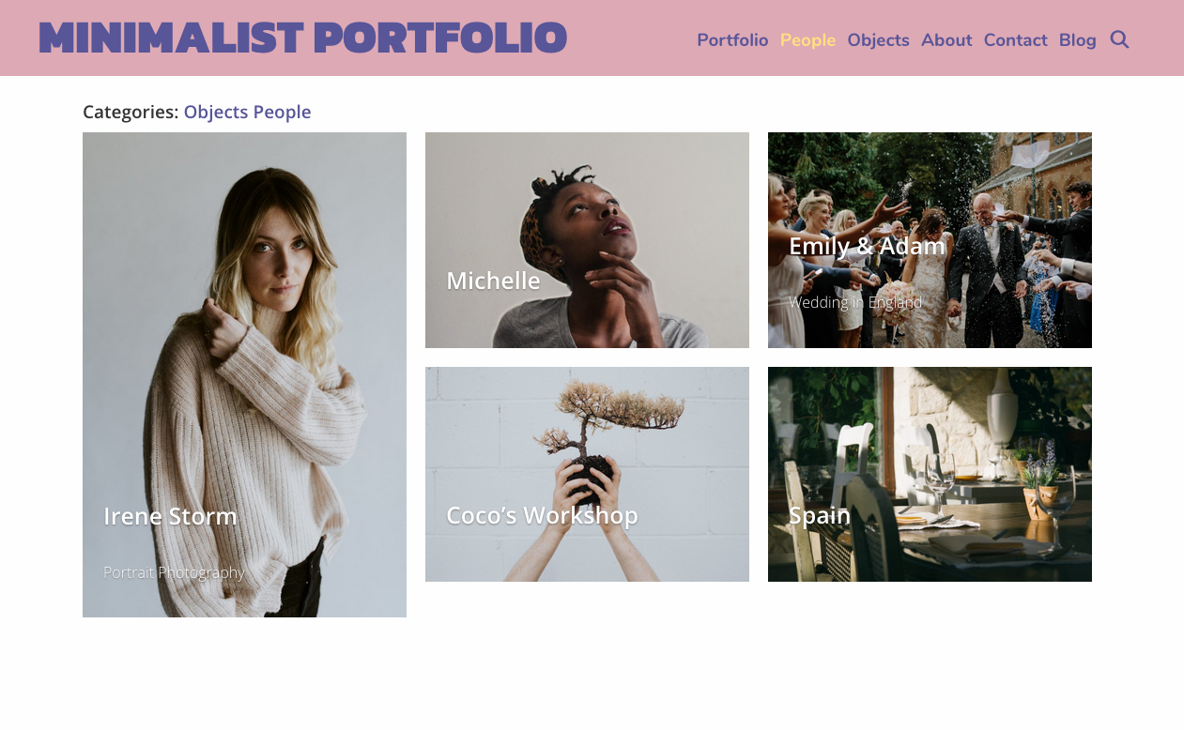Select the People navigation item
Image resolution: width=1184 pixels, height=730 pixels.
[807, 40]
